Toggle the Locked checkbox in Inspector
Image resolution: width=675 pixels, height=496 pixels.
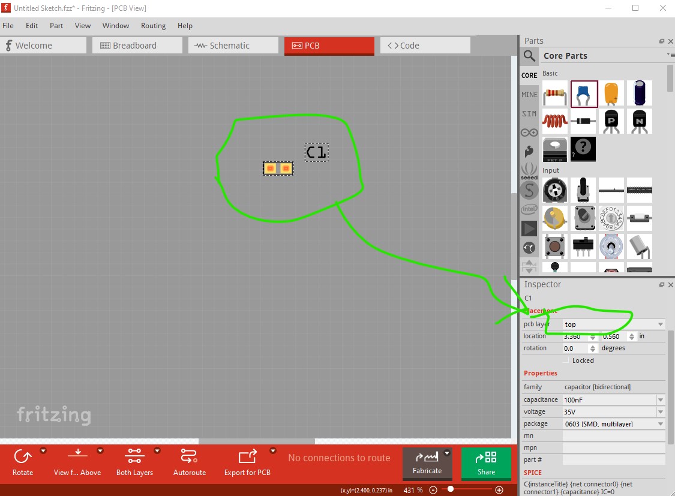[566, 360]
